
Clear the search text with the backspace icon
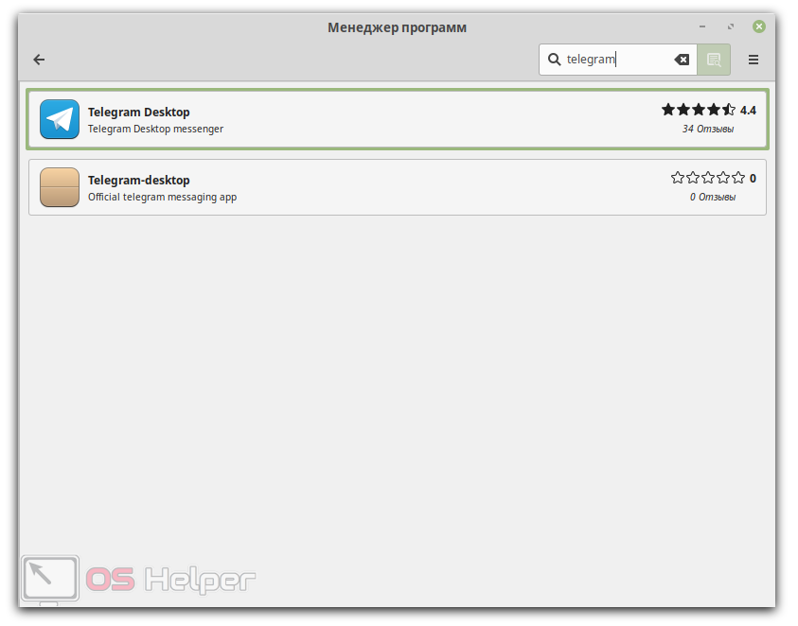682,60
